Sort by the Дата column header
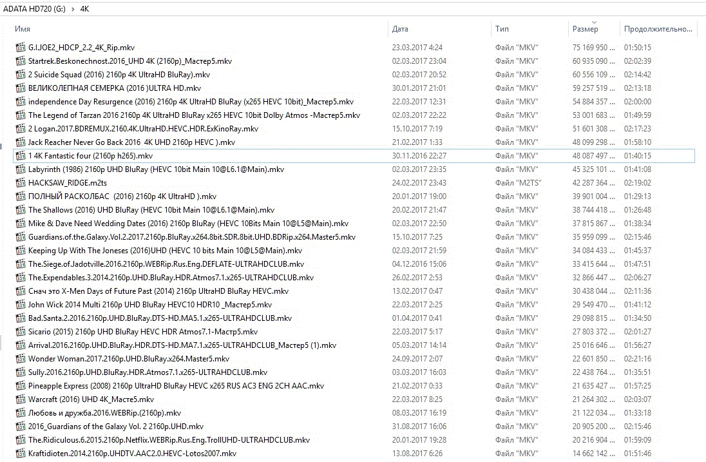This screenshot has height=462, width=706. pyautogui.click(x=400, y=29)
